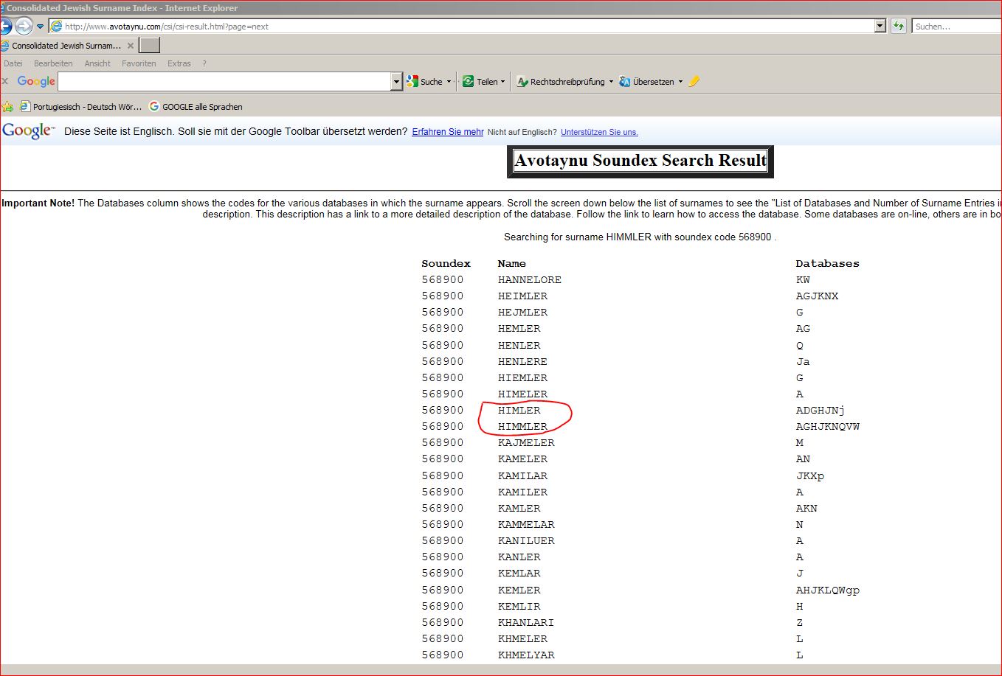Open the Datei menu

pyautogui.click(x=13, y=63)
